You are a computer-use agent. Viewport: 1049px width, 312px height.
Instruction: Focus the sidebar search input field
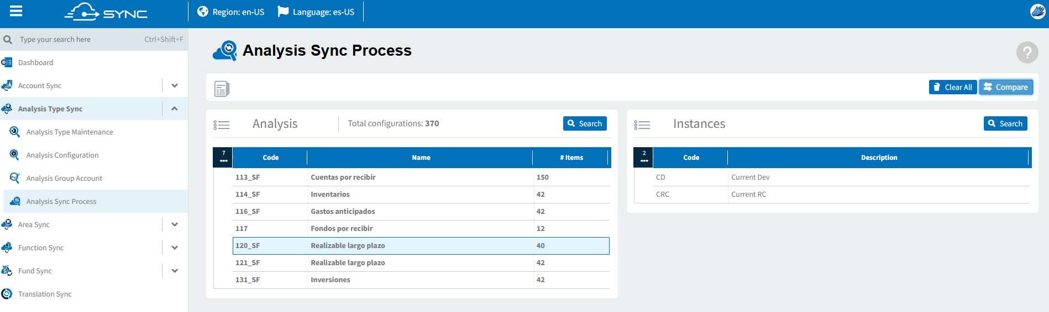coord(80,40)
